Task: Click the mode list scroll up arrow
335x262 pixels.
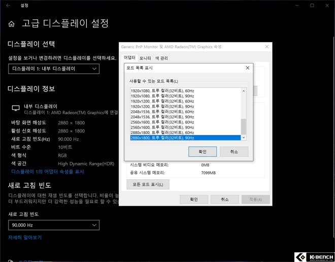Action: 244,91
